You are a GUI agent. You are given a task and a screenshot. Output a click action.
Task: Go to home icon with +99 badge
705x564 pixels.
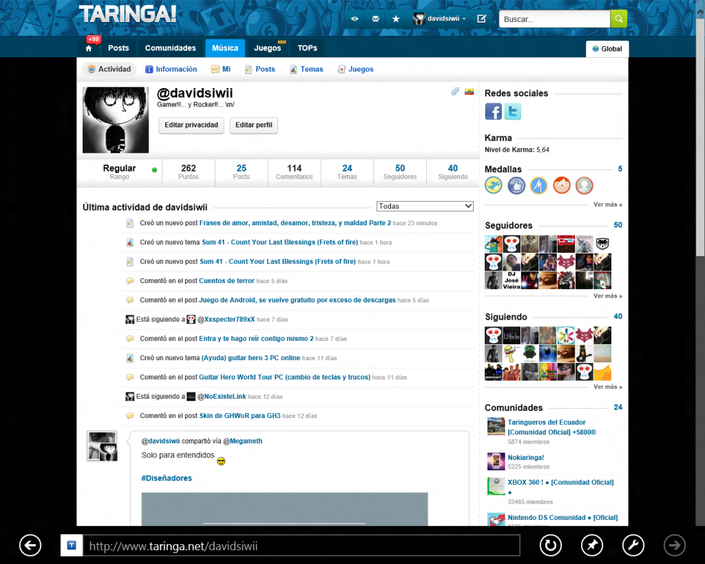point(89,48)
